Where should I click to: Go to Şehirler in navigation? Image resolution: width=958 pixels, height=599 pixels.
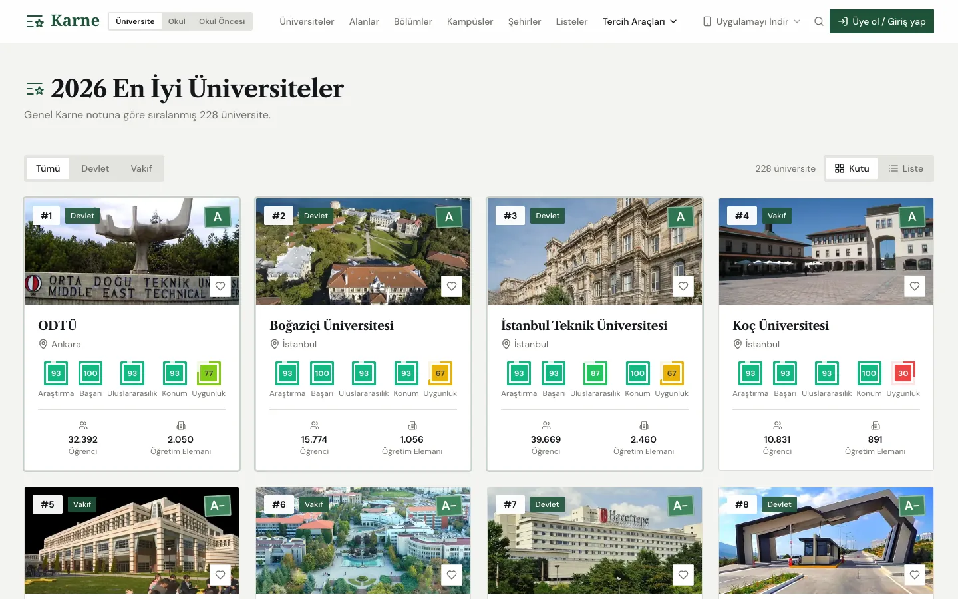point(525,21)
